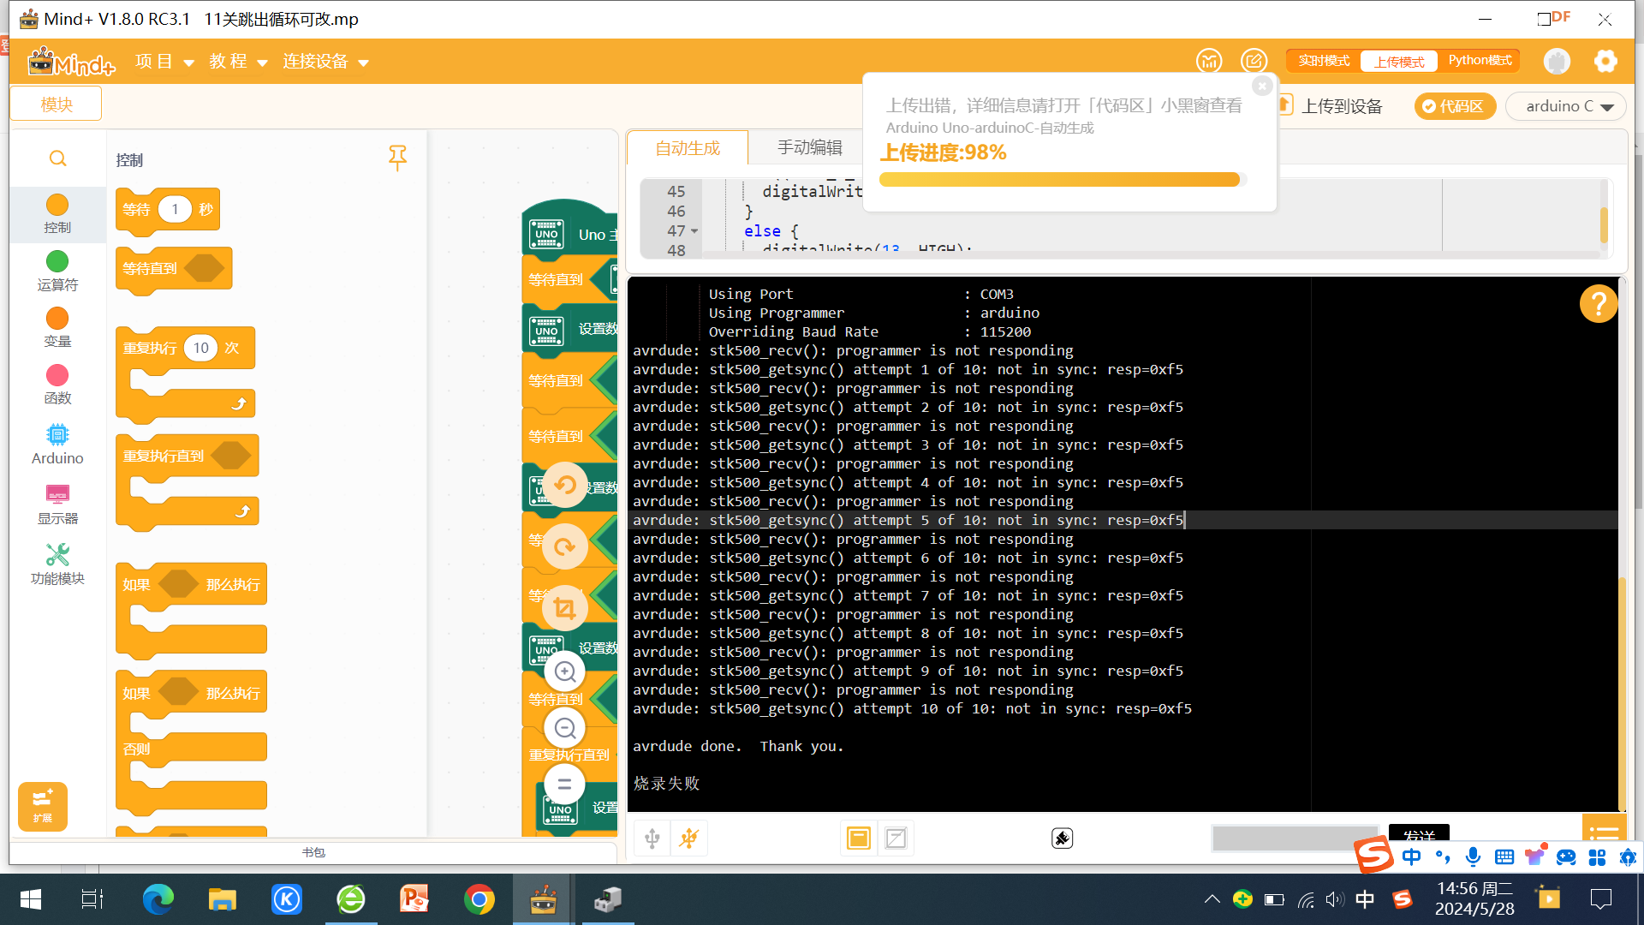Click the serial input text field
Screen dimensions: 1644x925
click(1297, 838)
